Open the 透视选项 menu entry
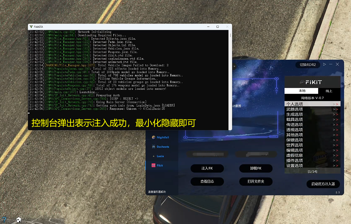 [x=313, y=130]
